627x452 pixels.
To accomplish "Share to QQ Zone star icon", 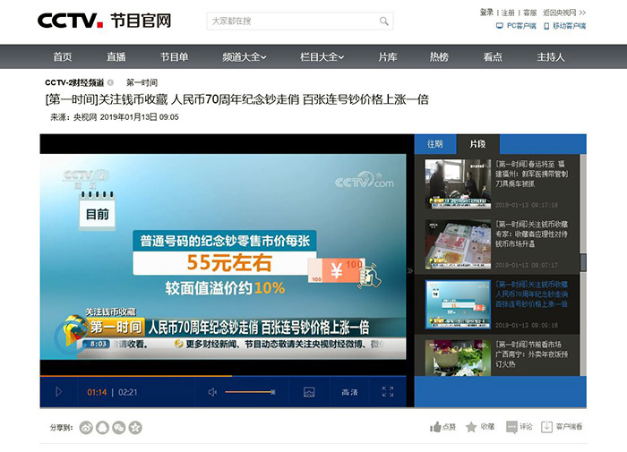I will (135, 428).
